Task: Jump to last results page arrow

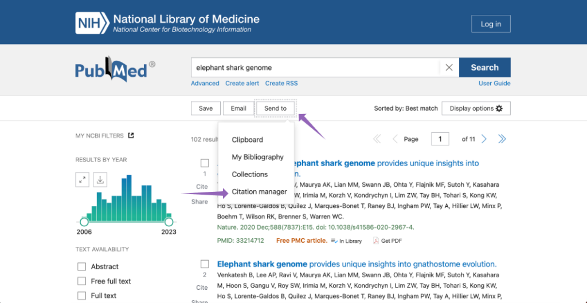Action: (x=502, y=139)
